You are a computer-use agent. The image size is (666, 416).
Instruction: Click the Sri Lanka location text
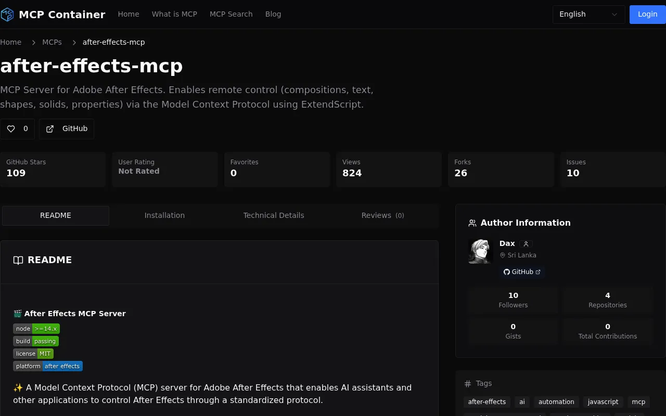coord(522,255)
